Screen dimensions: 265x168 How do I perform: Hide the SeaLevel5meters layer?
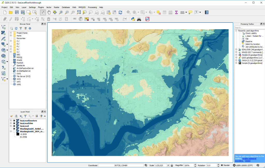click(14, 120)
